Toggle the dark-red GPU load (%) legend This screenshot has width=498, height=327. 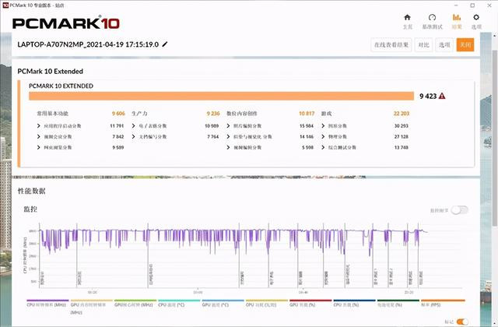coord(310,304)
